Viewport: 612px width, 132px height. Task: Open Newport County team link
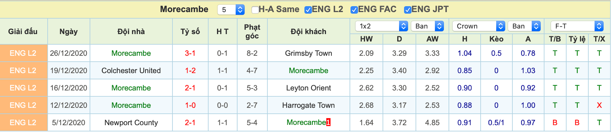click(x=131, y=122)
